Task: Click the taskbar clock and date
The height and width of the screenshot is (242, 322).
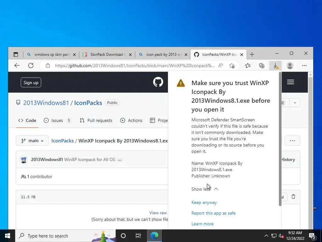Action: point(295,236)
